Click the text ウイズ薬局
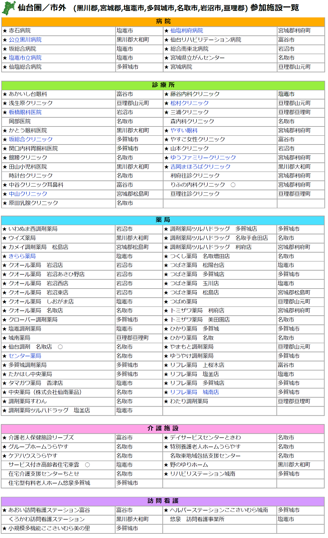Screen dimensions: 328x538 [x=22, y=238]
